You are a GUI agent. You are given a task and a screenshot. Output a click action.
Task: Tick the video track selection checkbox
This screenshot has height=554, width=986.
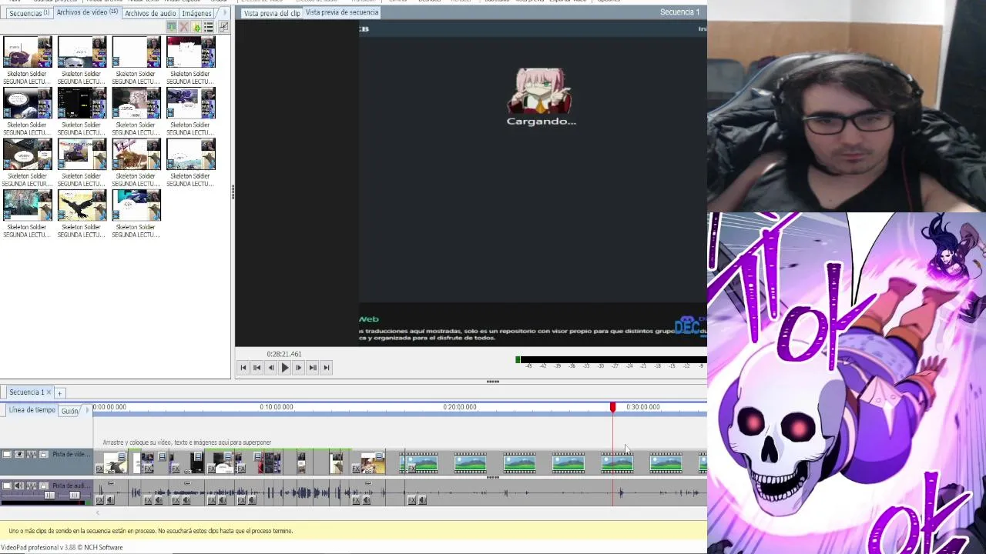7,454
